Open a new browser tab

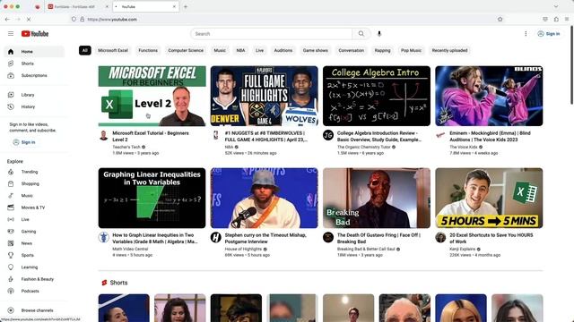tap(186, 6)
